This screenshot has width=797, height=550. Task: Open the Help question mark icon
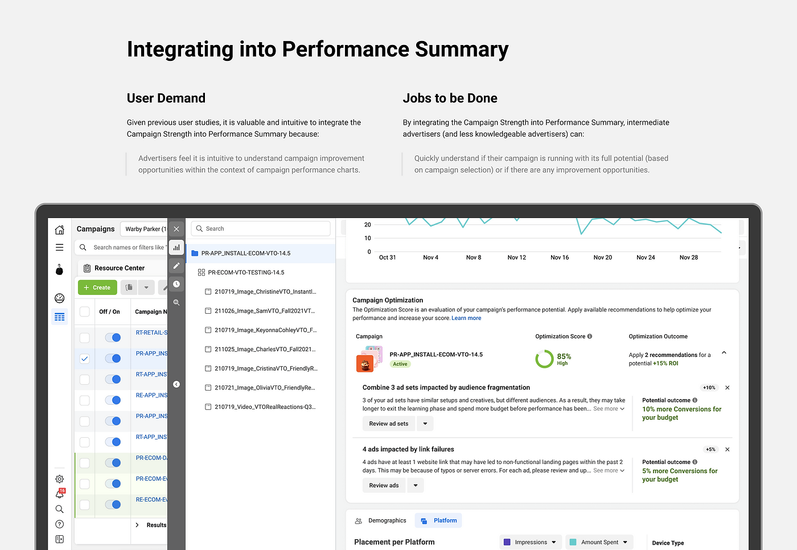(59, 524)
